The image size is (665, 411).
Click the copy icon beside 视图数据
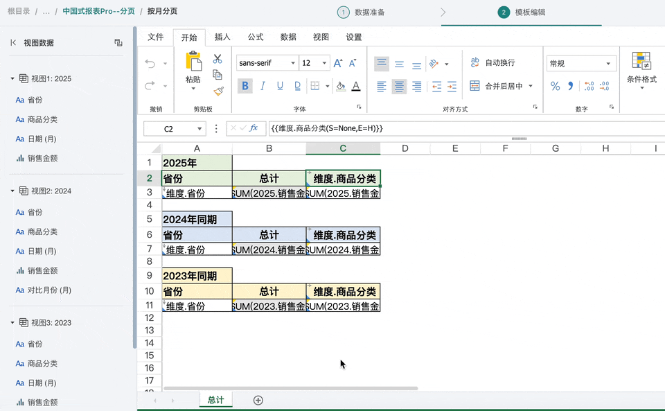(x=118, y=42)
